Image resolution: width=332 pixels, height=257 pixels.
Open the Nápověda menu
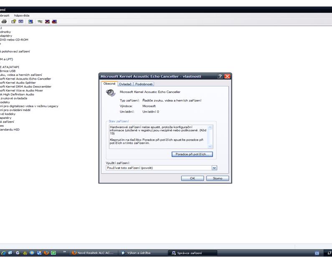point(22,15)
